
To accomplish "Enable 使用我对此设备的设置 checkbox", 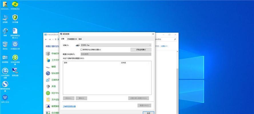I will coord(81,50).
